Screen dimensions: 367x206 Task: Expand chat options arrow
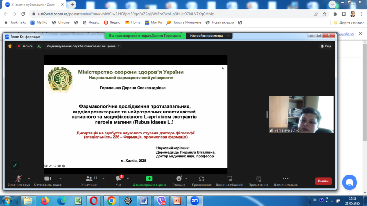click(128, 179)
